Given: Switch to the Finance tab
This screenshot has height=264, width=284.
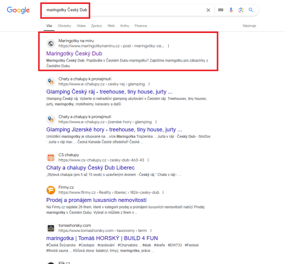Looking at the screenshot, I should coord(141,26).
